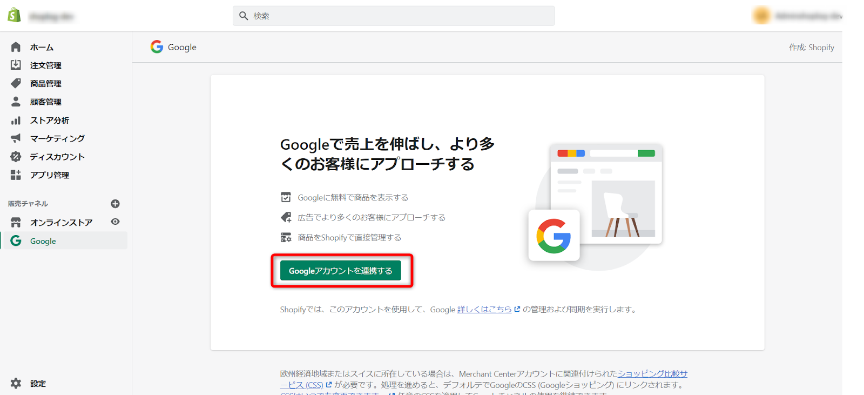Select Google sales channel label

click(x=43, y=241)
